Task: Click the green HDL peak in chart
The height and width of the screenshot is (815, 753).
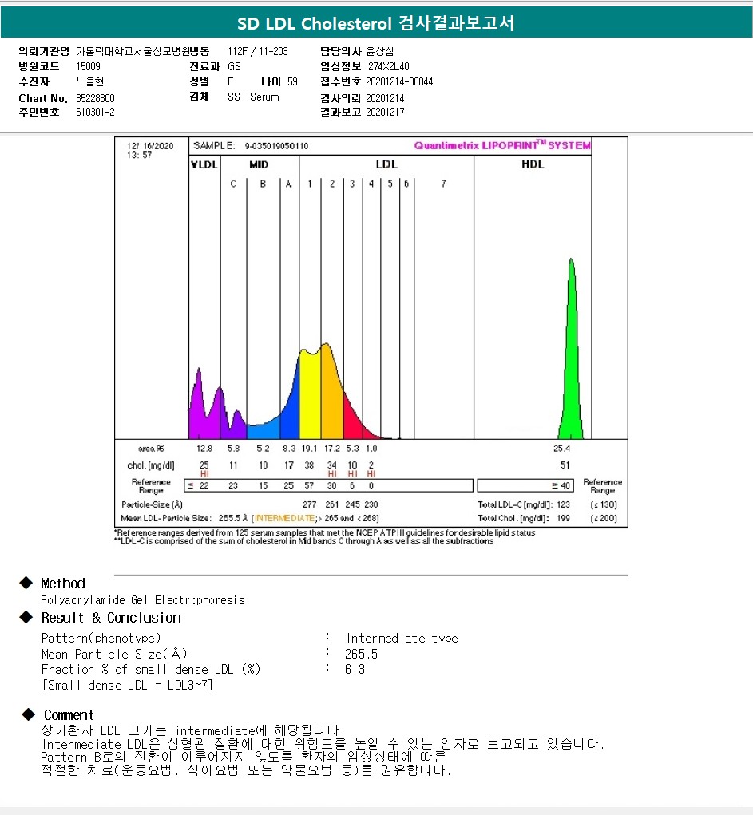Action: pos(571,364)
